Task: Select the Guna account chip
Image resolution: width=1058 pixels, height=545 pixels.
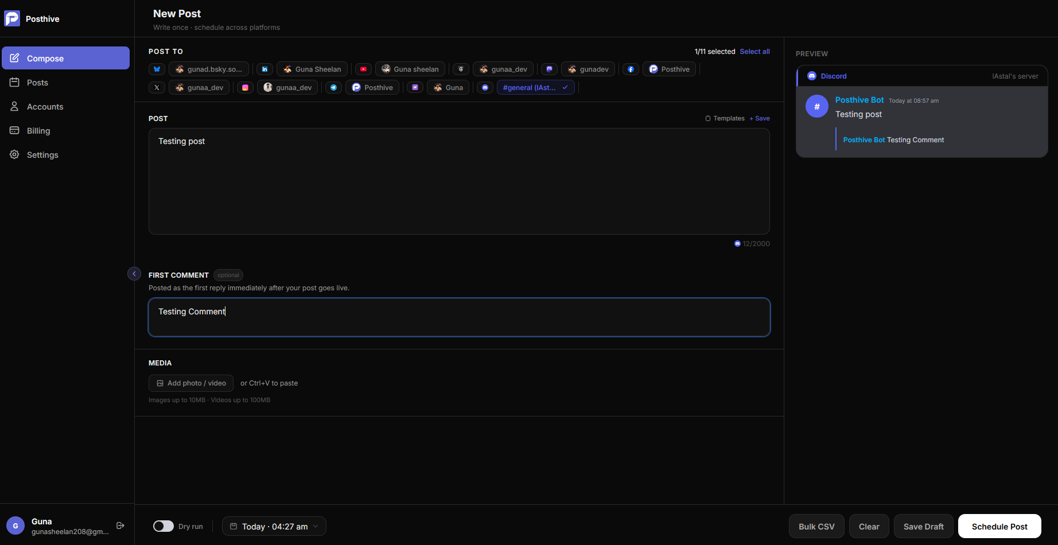Action: click(448, 88)
